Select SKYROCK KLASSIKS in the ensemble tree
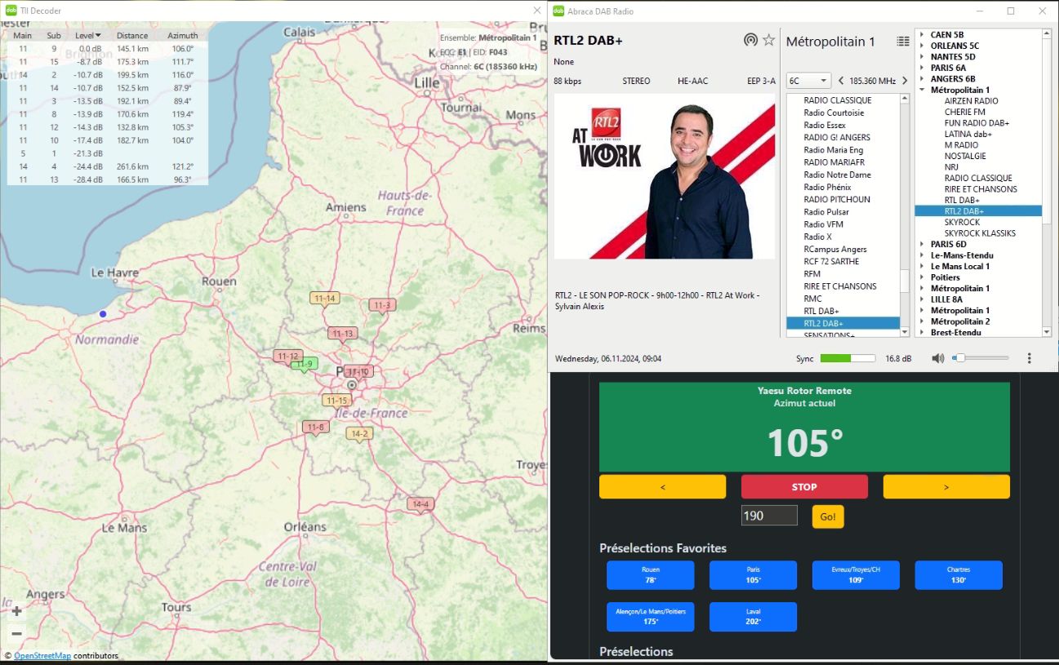Screen dimensions: 1059x665 [x=980, y=233]
